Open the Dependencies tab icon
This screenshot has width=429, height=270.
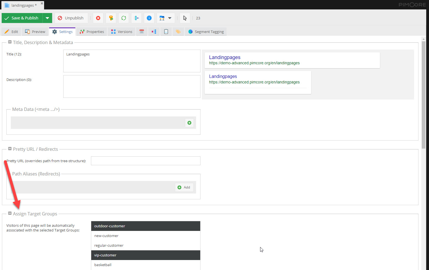click(x=154, y=32)
